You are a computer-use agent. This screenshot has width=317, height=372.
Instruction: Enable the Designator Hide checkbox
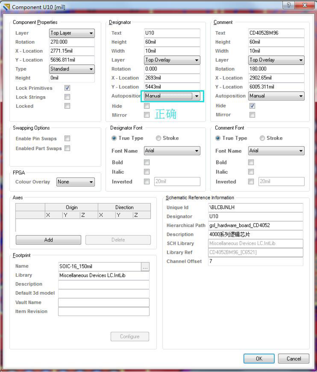(x=147, y=106)
